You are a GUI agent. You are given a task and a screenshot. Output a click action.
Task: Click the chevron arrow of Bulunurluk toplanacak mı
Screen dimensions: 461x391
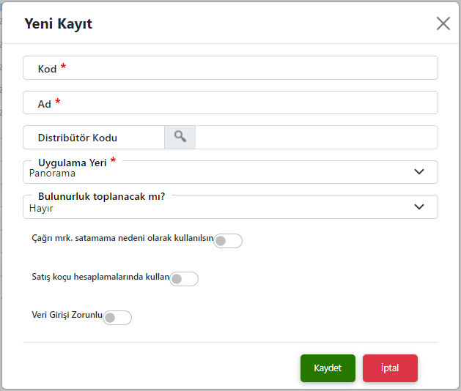click(x=419, y=206)
